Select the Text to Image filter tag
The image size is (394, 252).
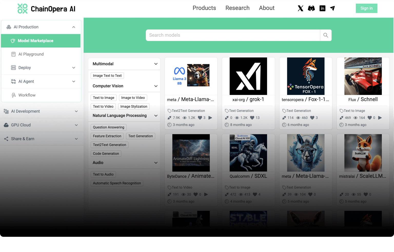tap(104, 98)
